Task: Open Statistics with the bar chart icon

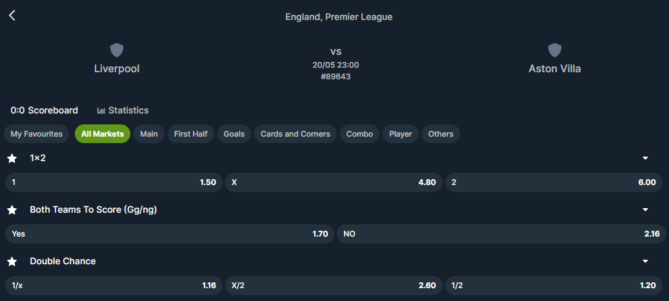Action: (123, 110)
